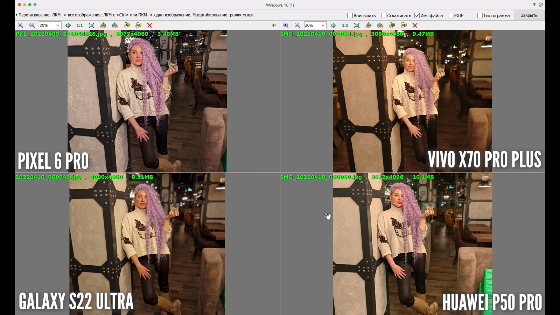Remove the left image with red X
The height and width of the screenshot is (315, 560).
pyautogui.click(x=149, y=25)
